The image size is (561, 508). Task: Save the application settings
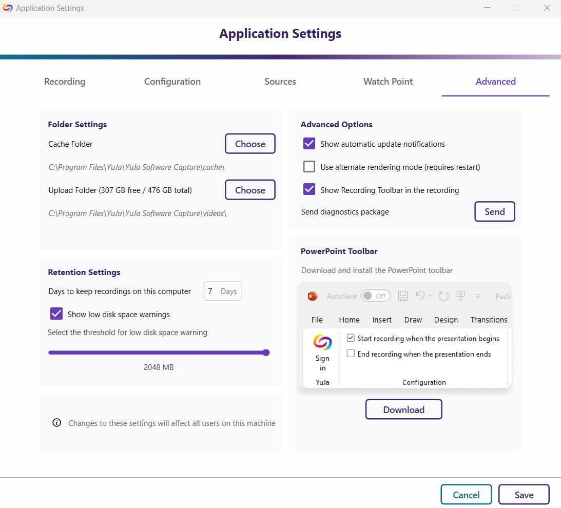pyautogui.click(x=524, y=495)
